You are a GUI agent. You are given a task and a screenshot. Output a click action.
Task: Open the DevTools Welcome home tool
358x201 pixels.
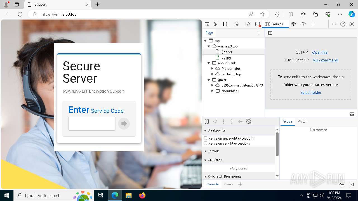237,24
